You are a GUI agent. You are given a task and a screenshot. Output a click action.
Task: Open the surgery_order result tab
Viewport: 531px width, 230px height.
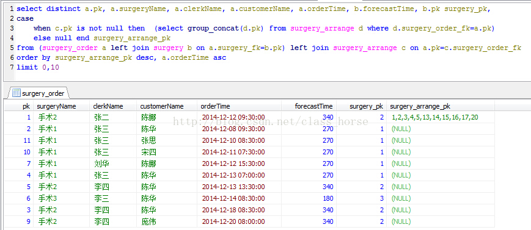38,93
